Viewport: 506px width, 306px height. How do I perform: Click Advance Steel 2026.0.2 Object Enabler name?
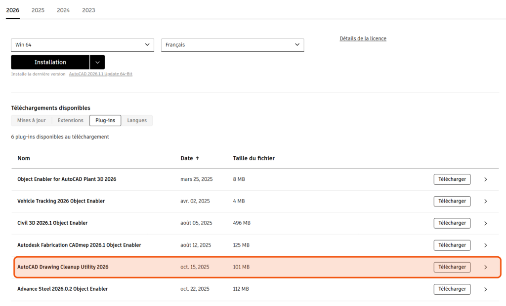(63, 289)
